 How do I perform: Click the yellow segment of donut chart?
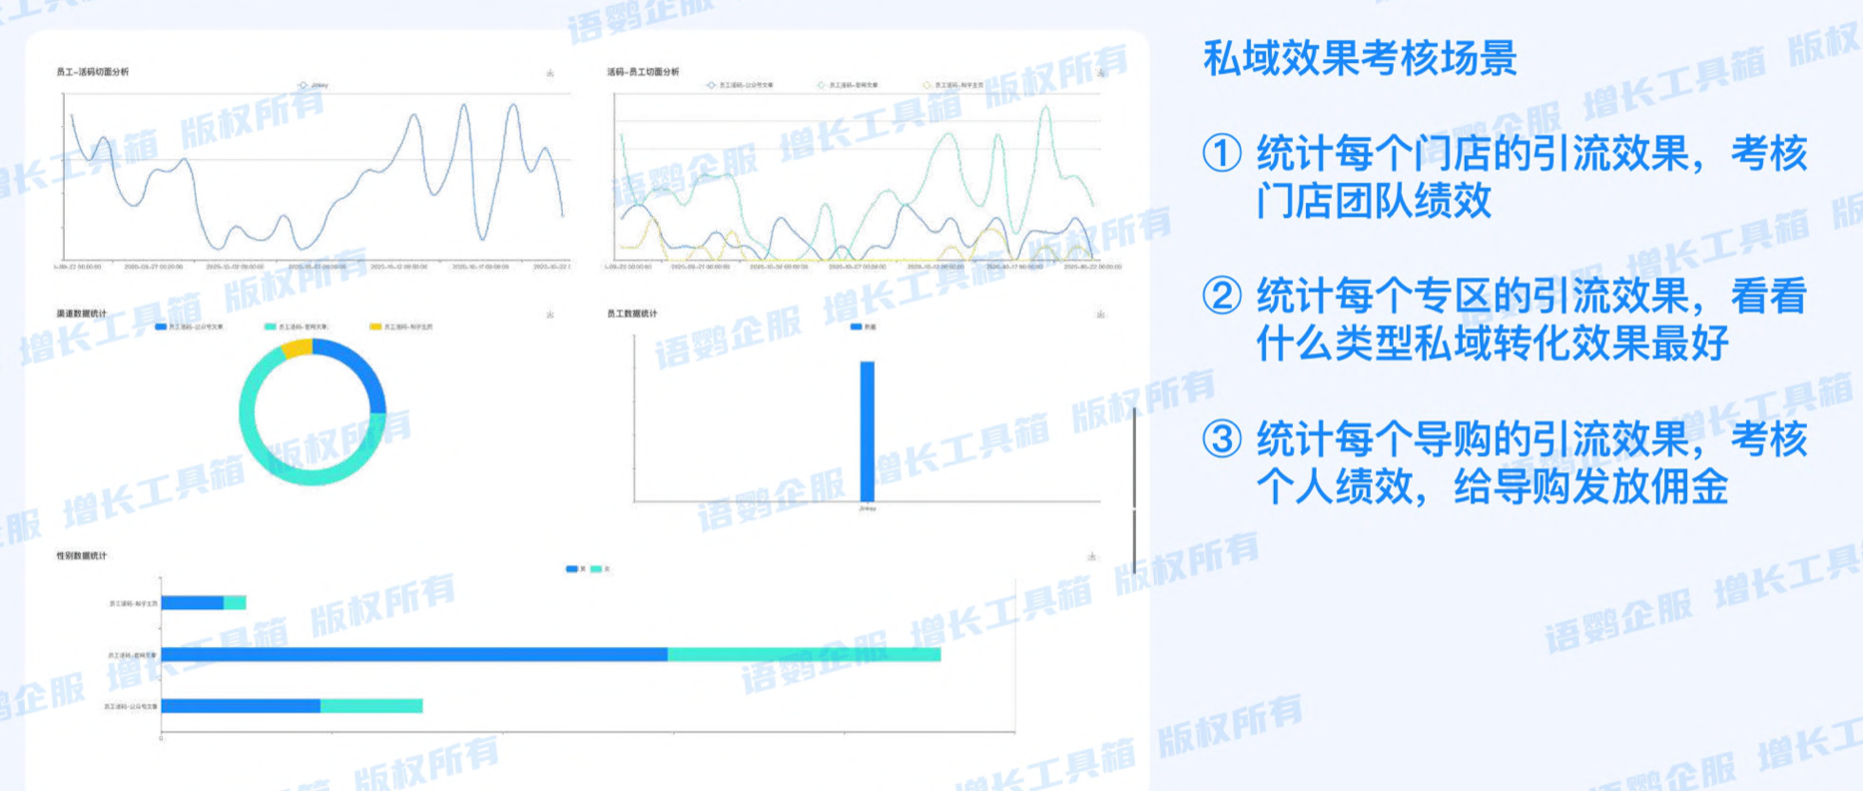coord(297,349)
